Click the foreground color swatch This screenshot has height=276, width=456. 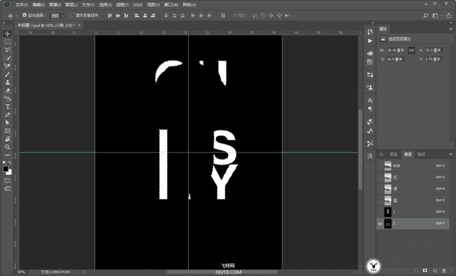(x=6, y=168)
